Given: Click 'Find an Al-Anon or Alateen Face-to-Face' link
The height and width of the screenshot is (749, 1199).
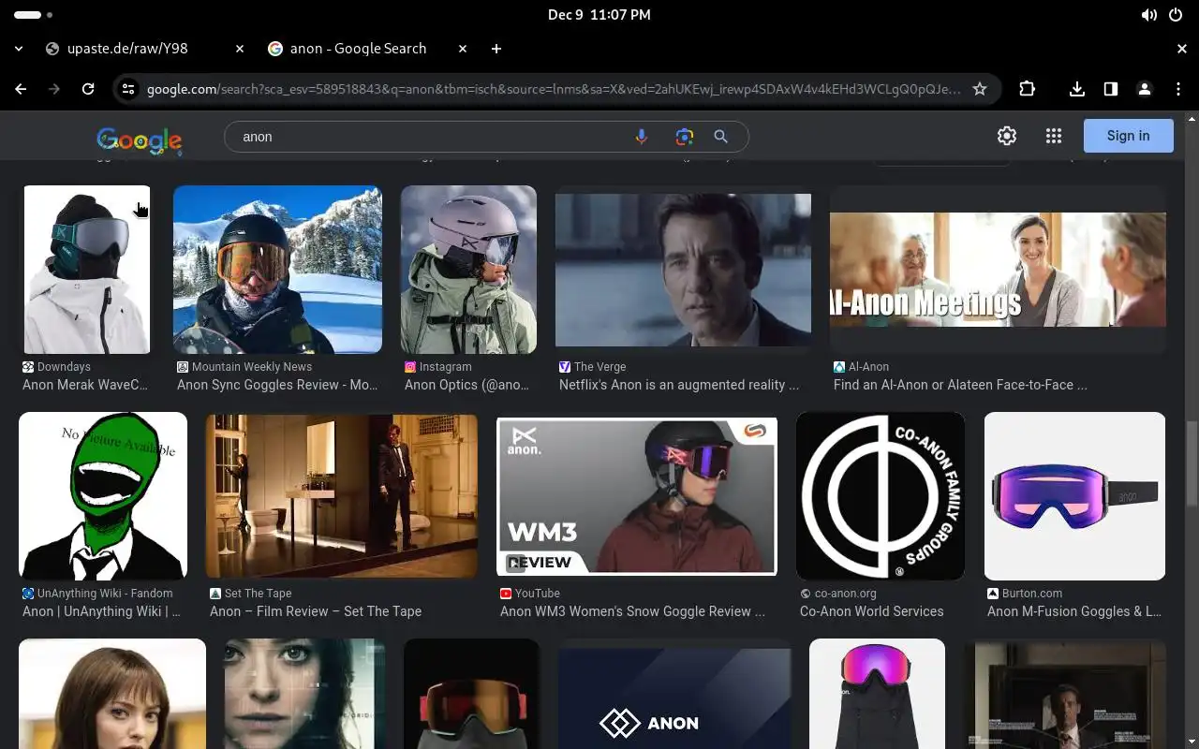Looking at the screenshot, I should click(x=960, y=385).
